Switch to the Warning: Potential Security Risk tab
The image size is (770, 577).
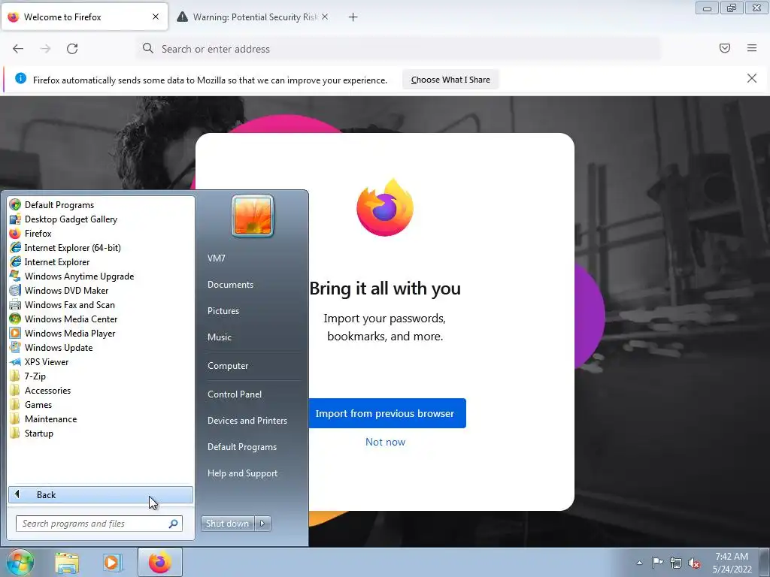point(253,17)
